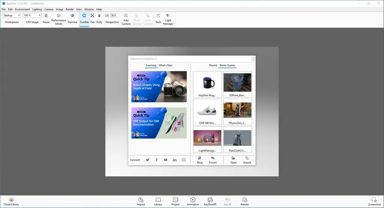This screenshot has width=384, height=208.
Task: Click the Perspective icon
Action: 107,15
